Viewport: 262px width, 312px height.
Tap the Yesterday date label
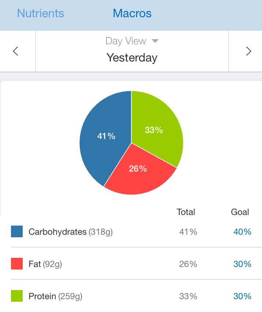(132, 58)
